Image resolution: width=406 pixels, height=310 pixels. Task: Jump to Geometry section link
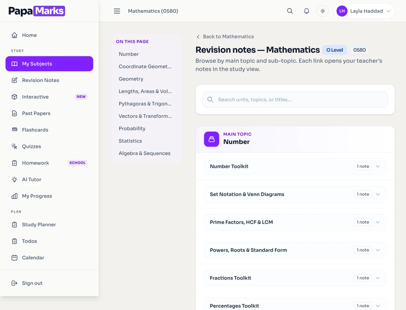[x=131, y=79]
